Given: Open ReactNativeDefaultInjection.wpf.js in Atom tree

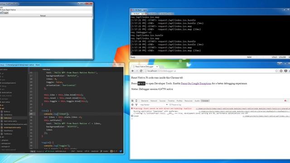Looking at the screenshot, I should click(x=15, y=124).
